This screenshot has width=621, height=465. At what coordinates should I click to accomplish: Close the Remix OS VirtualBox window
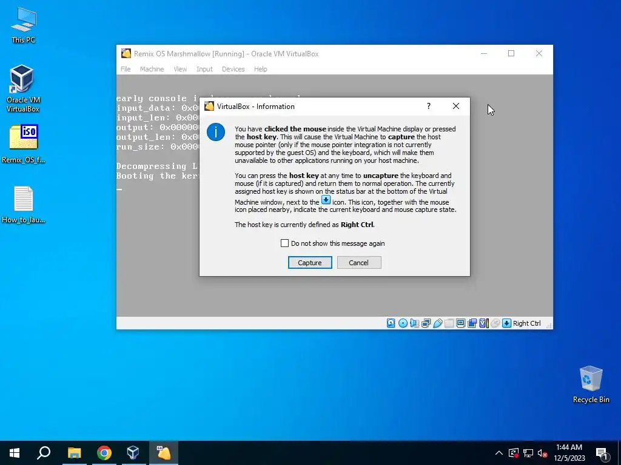(539, 53)
